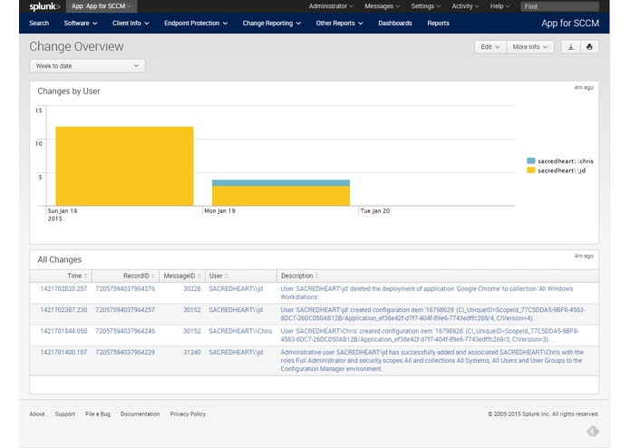Click the blue chris segment on Mon Jan 19
The image size is (630, 448).
(281, 183)
